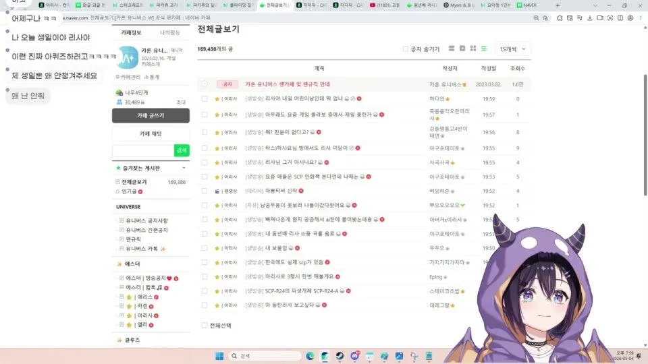The height and width of the screenshot is (364, 648).
Task: Open Steam from the taskbar
Action: 340,356
